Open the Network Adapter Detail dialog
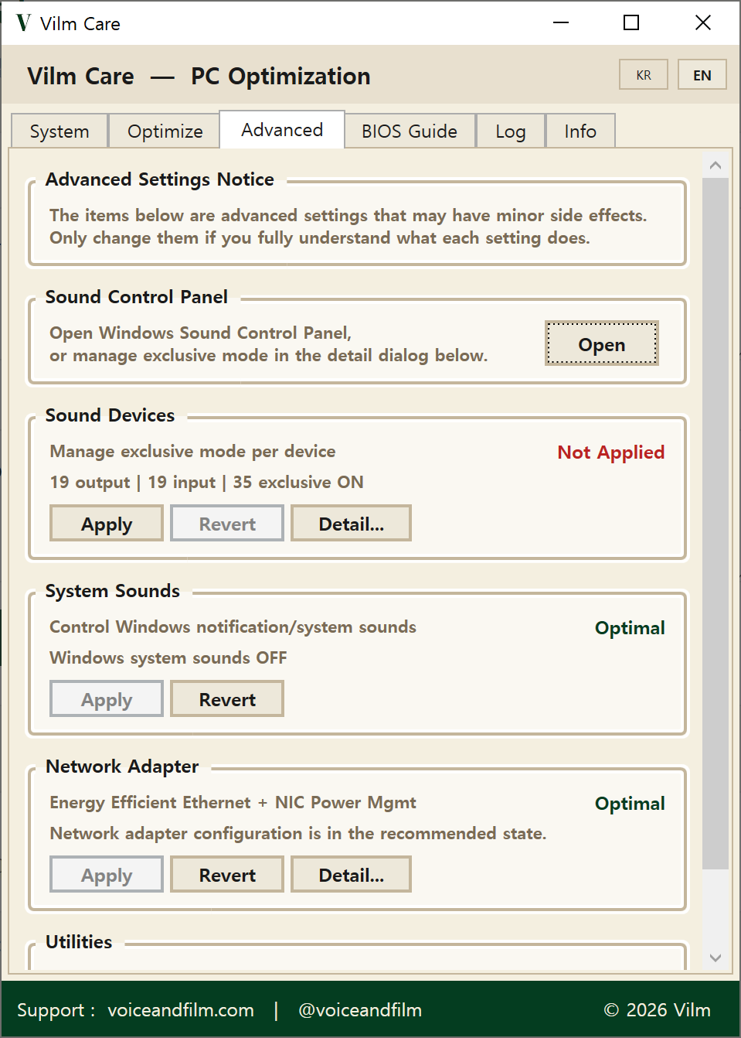 351,874
